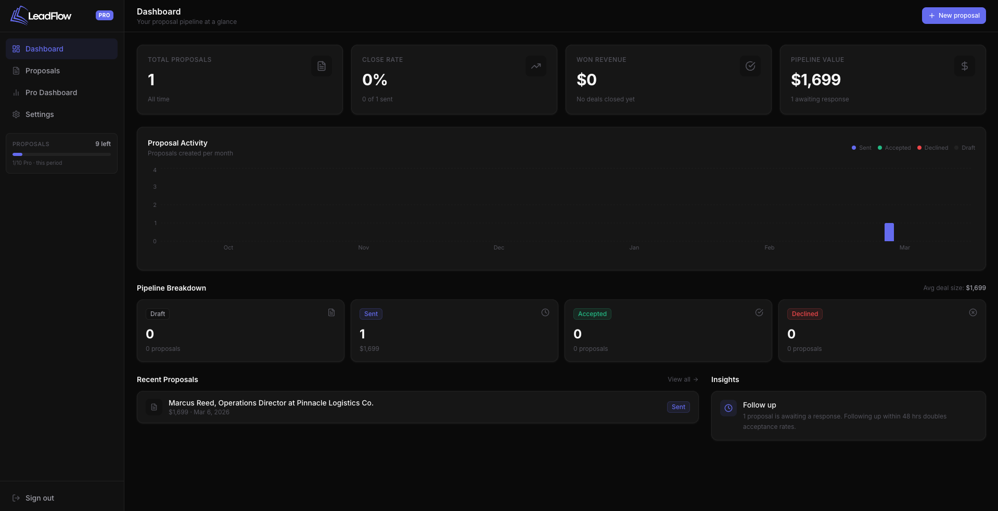Screen dimensions: 998x511
Task: Toggle the Accepted series in the chart legend
Action: point(894,148)
